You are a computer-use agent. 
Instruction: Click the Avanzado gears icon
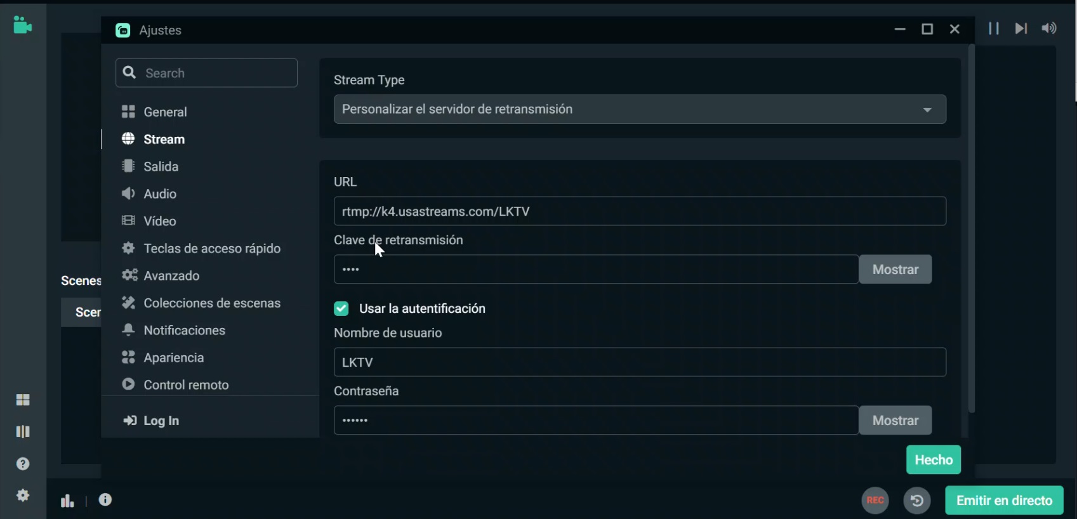click(129, 275)
